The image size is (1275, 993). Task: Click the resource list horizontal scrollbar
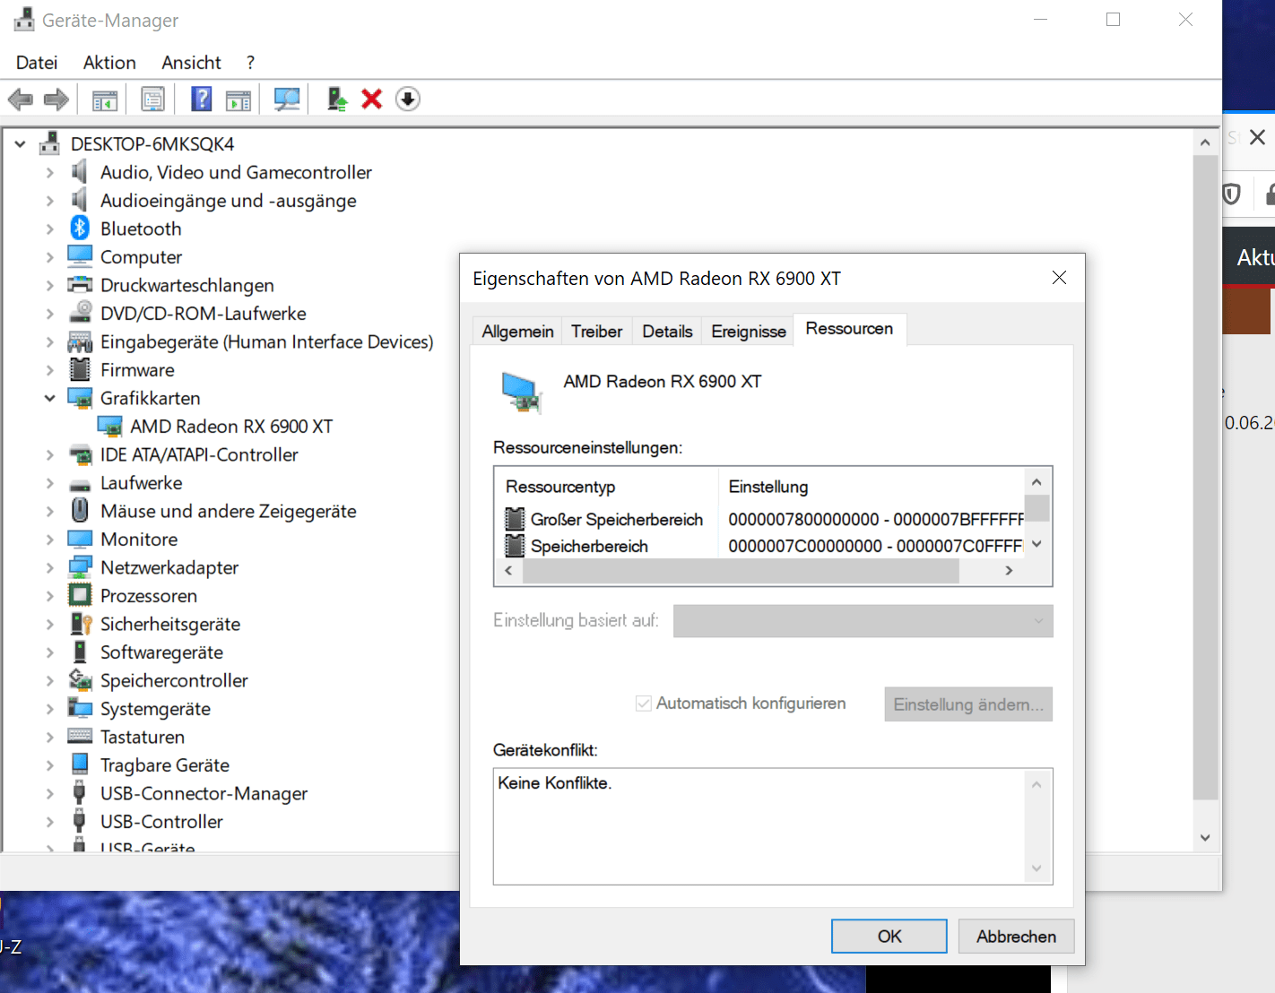point(741,571)
